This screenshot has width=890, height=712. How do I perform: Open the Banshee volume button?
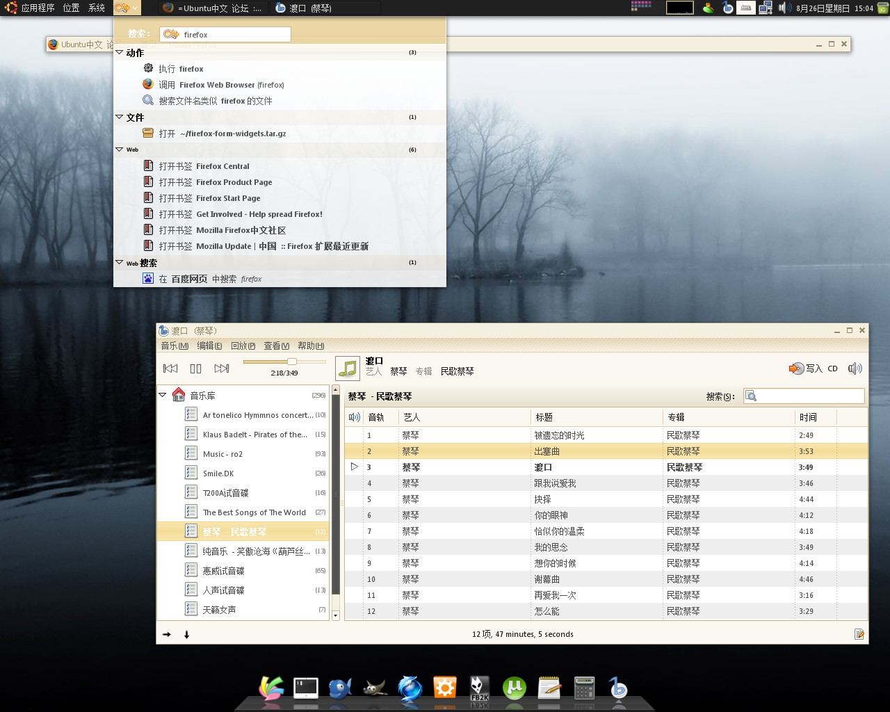point(855,369)
